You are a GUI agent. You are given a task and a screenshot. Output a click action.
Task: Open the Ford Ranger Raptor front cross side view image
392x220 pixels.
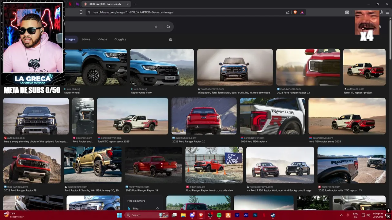click(214, 165)
